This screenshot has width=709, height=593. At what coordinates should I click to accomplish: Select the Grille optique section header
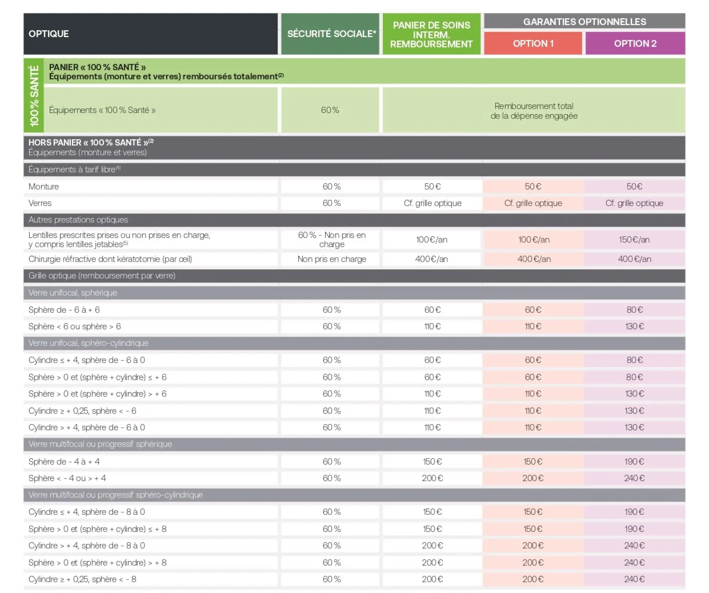pos(102,276)
